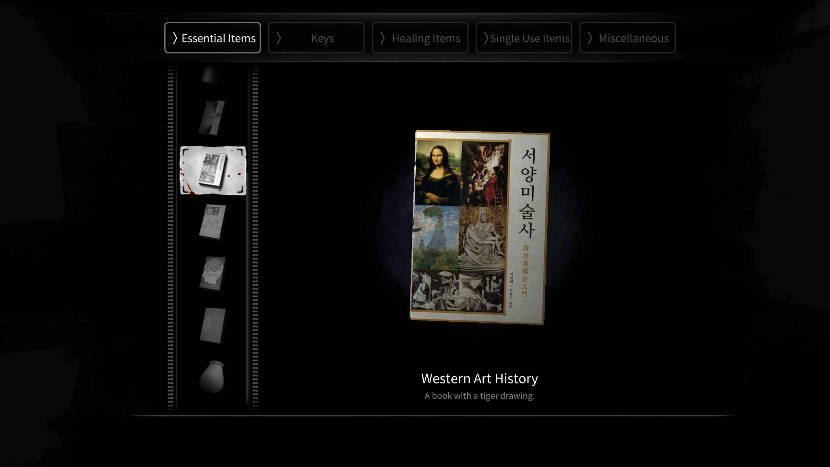Select the pottery book item
Image resolution: width=830 pixels, height=467 pixels.
click(x=213, y=222)
